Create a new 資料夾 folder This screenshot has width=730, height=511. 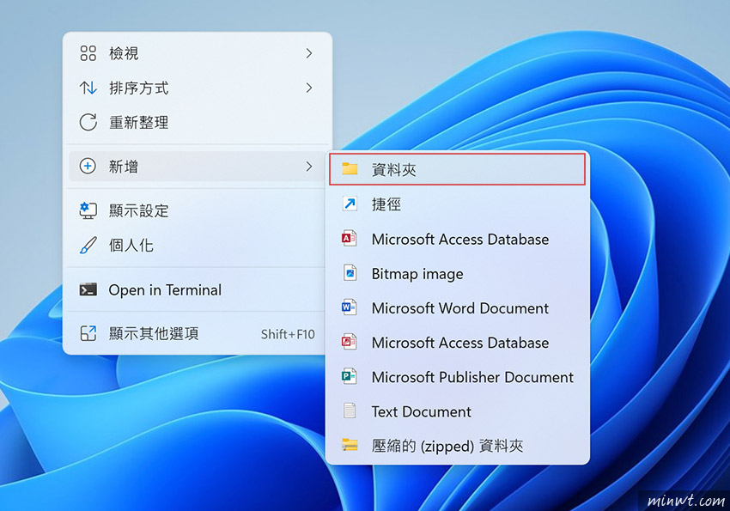coord(457,169)
